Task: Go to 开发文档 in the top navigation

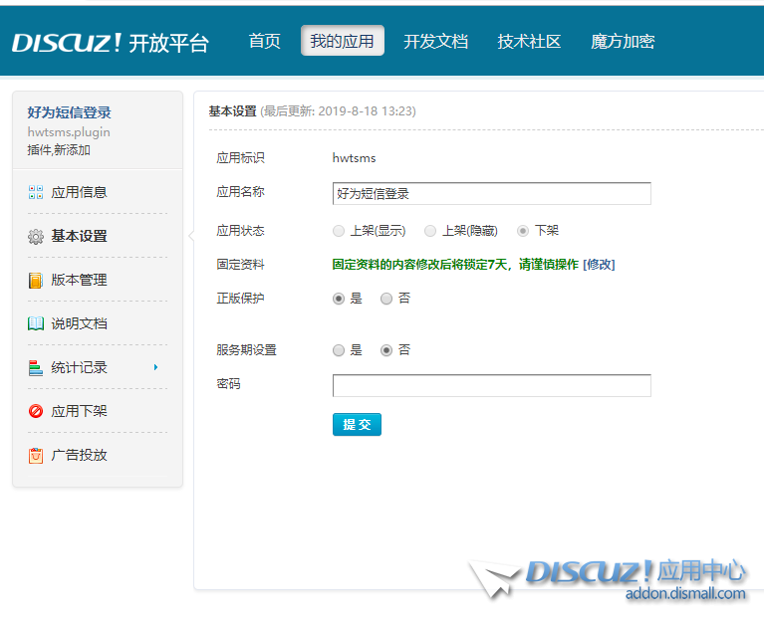Action: pos(435,42)
